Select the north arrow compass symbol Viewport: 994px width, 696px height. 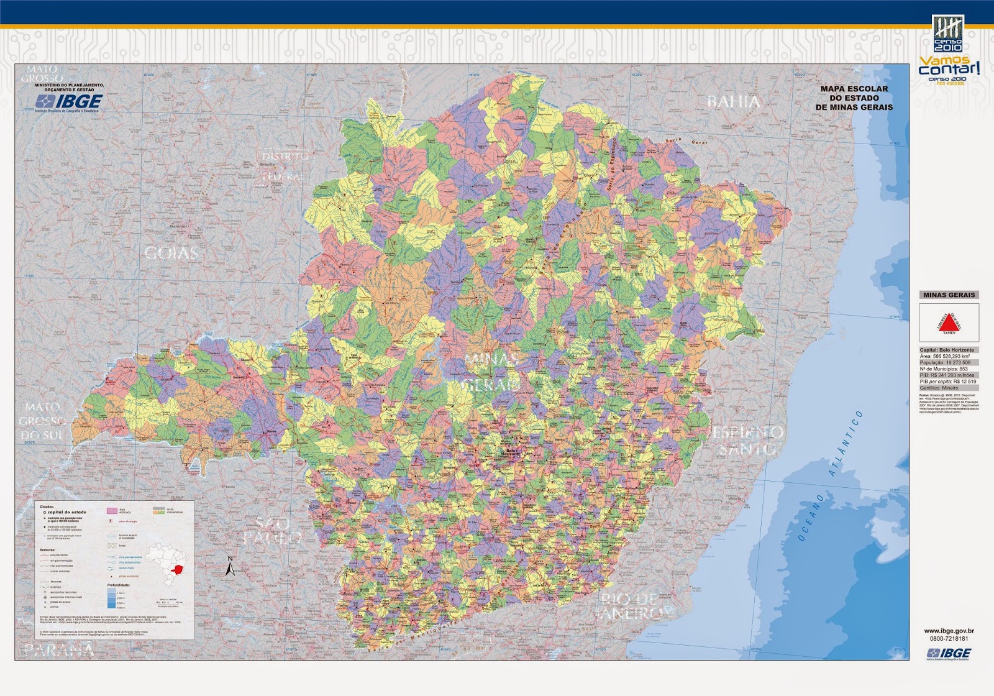point(230,567)
